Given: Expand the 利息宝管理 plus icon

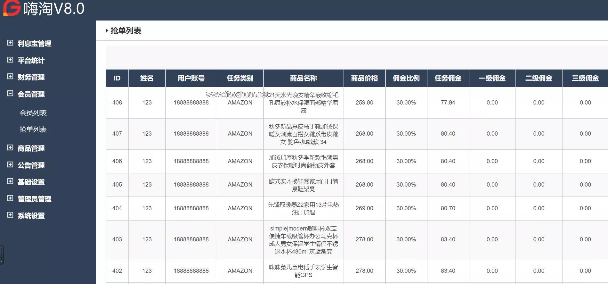Looking at the screenshot, I should (10, 43).
